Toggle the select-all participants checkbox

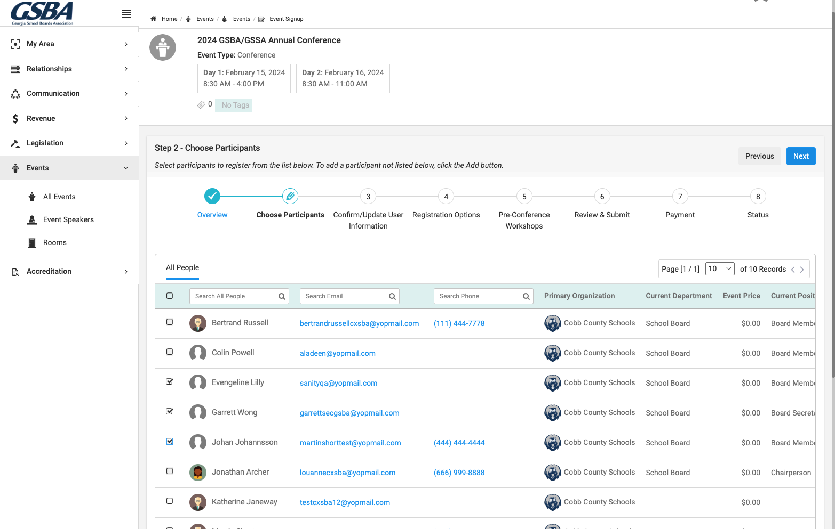point(170,296)
